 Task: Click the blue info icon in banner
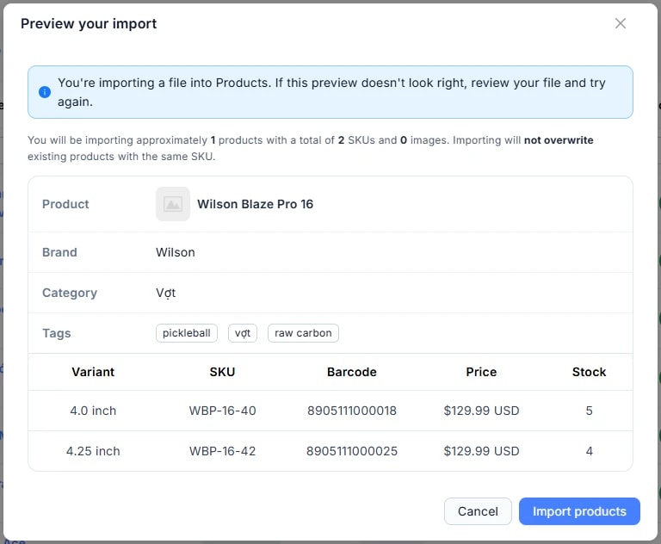click(45, 92)
